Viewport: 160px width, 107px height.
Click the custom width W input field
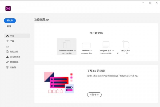tap(122, 53)
